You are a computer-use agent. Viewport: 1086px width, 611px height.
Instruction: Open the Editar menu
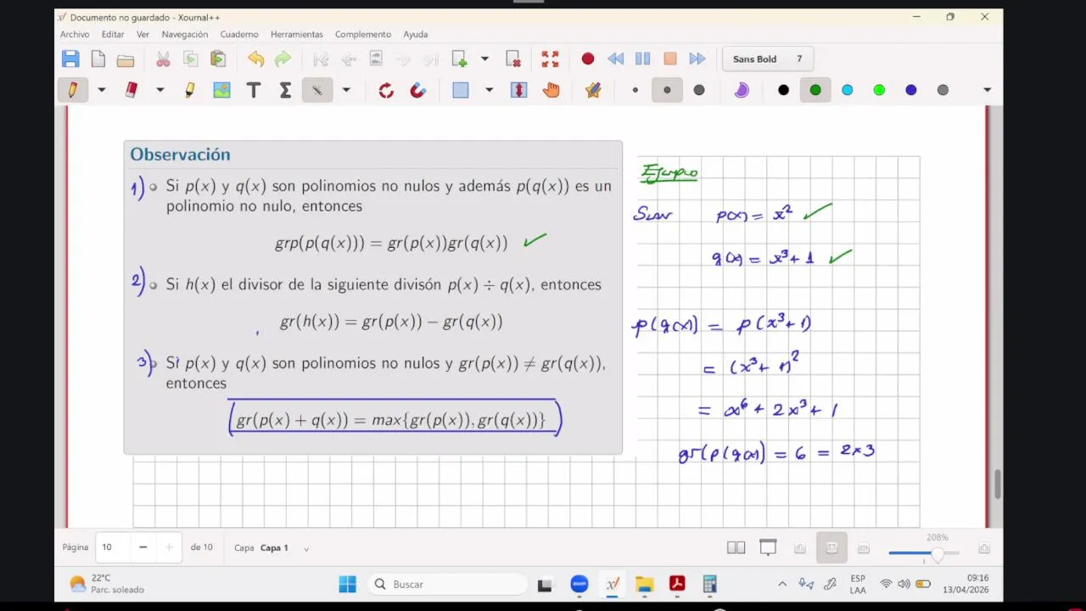pyautogui.click(x=113, y=34)
